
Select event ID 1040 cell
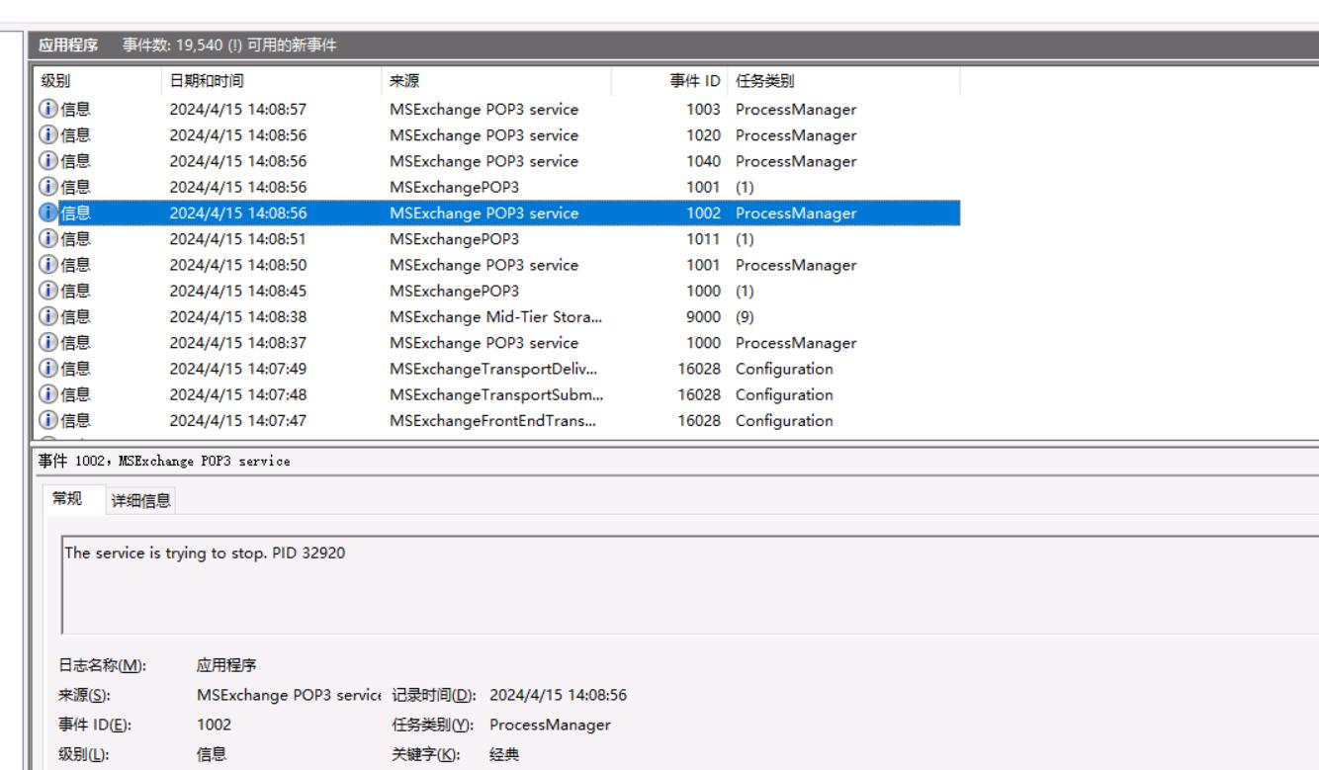(x=703, y=161)
